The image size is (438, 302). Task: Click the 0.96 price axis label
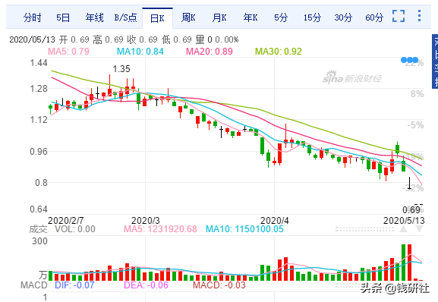tap(39, 152)
